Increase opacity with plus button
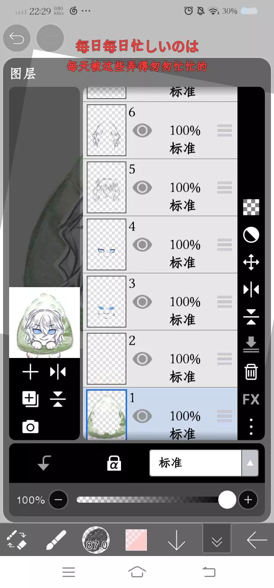274x588 pixels. (248, 500)
